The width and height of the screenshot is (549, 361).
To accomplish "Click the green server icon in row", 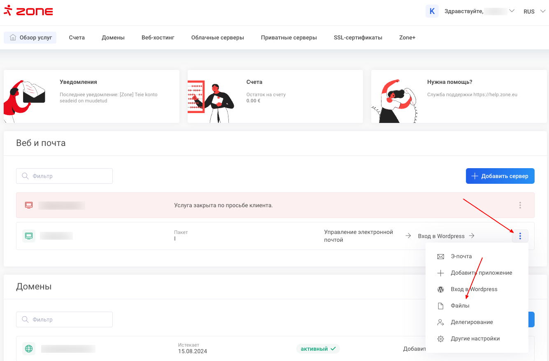I will pyautogui.click(x=29, y=236).
